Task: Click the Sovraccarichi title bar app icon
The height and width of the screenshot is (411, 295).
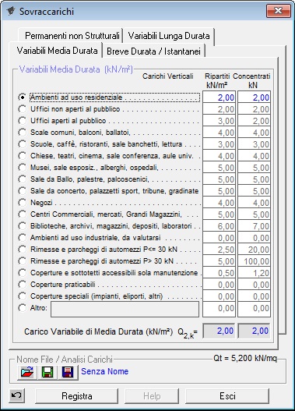Action: click(11, 11)
